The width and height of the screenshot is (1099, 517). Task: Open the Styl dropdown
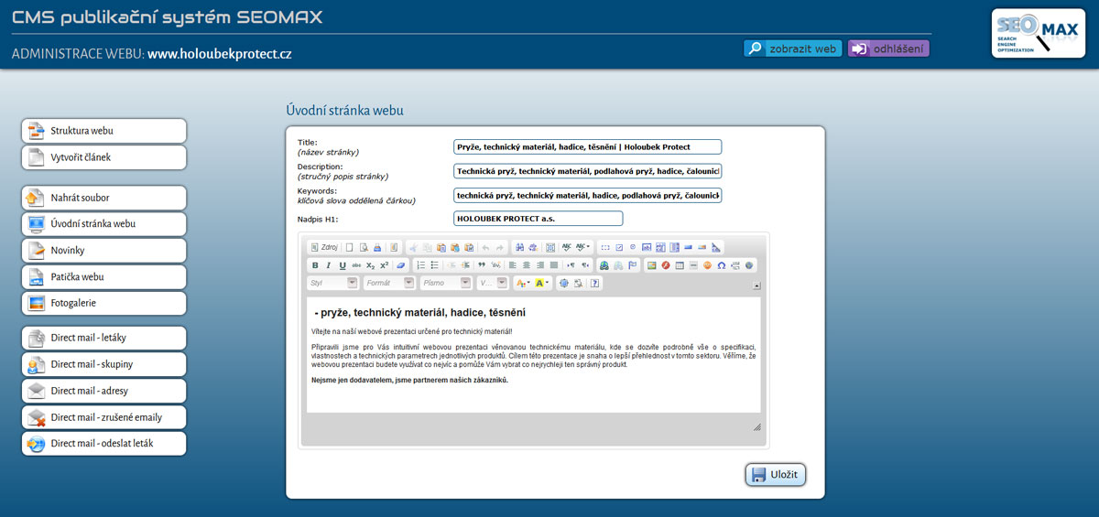pyautogui.click(x=332, y=283)
